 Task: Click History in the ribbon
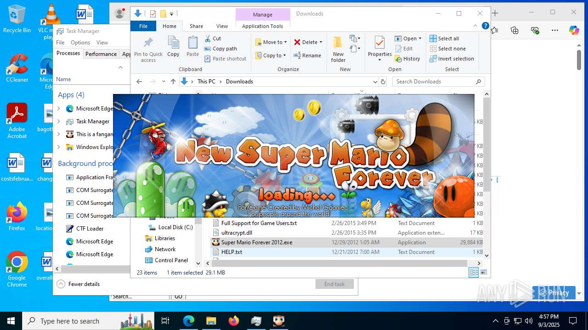(x=407, y=59)
